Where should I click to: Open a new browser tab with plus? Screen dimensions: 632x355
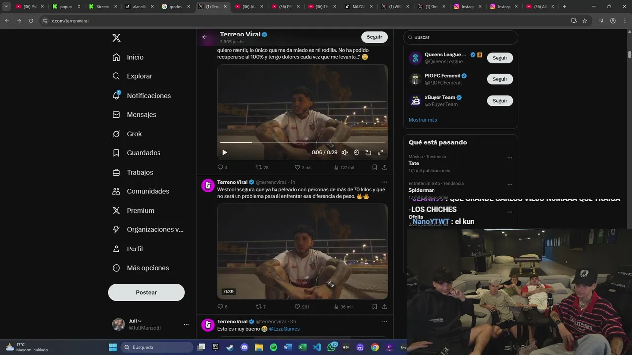point(564,7)
